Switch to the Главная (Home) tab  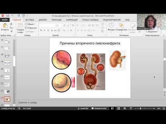[17, 20]
